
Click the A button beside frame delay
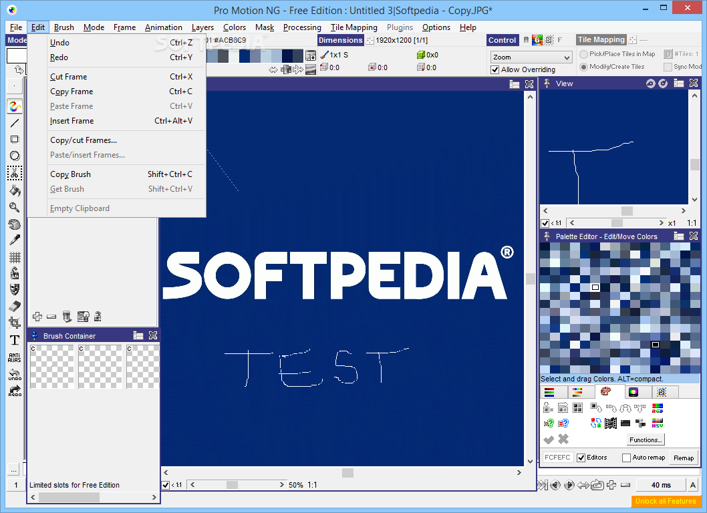(692, 485)
